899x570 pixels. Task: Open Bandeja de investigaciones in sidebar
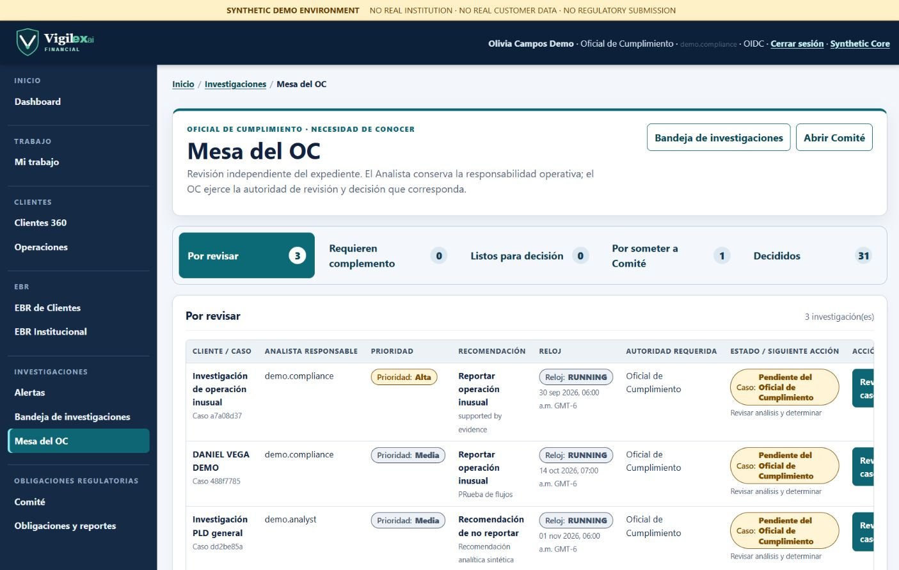72,416
